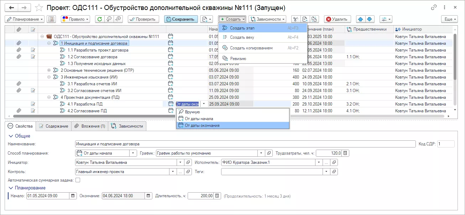Expand stage 2 Основные технические решения
The height and width of the screenshot is (215, 465).
(x=49, y=70)
